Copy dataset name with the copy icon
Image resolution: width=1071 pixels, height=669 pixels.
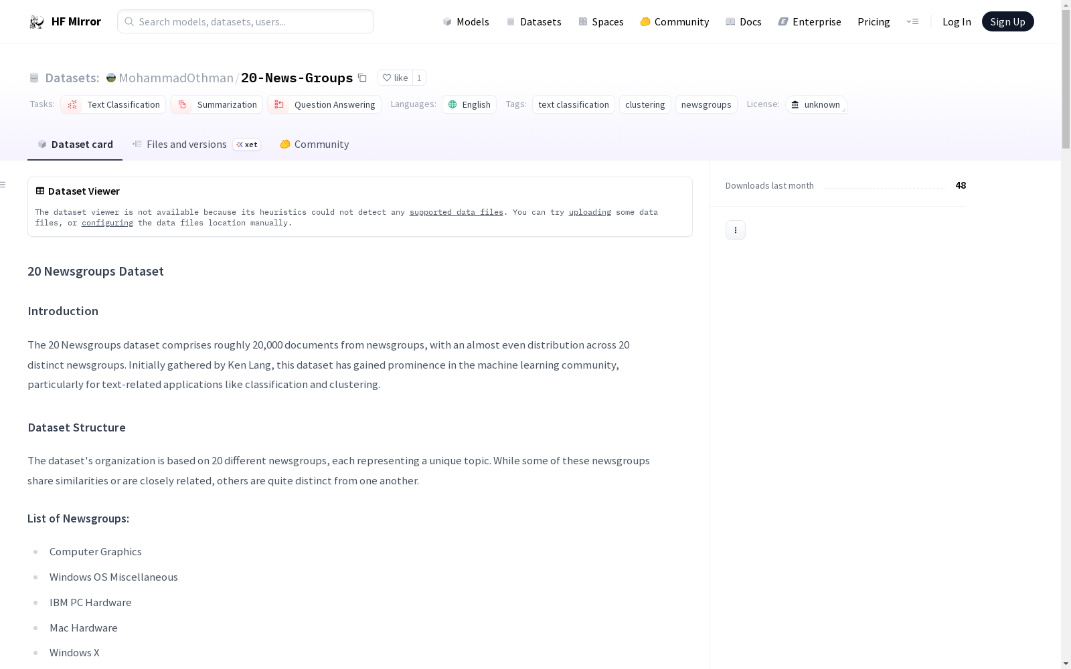[x=362, y=78]
